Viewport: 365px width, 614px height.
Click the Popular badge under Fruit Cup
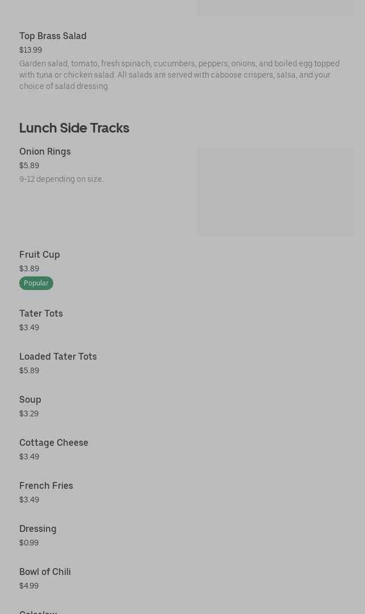(x=36, y=283)
